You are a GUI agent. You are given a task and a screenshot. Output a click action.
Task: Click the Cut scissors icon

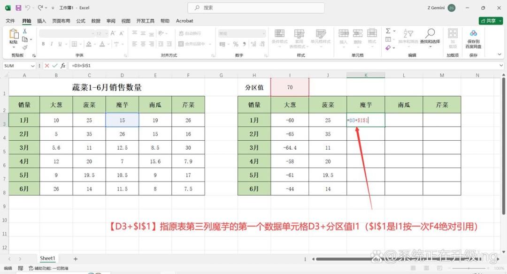click(x=24, y=31)
